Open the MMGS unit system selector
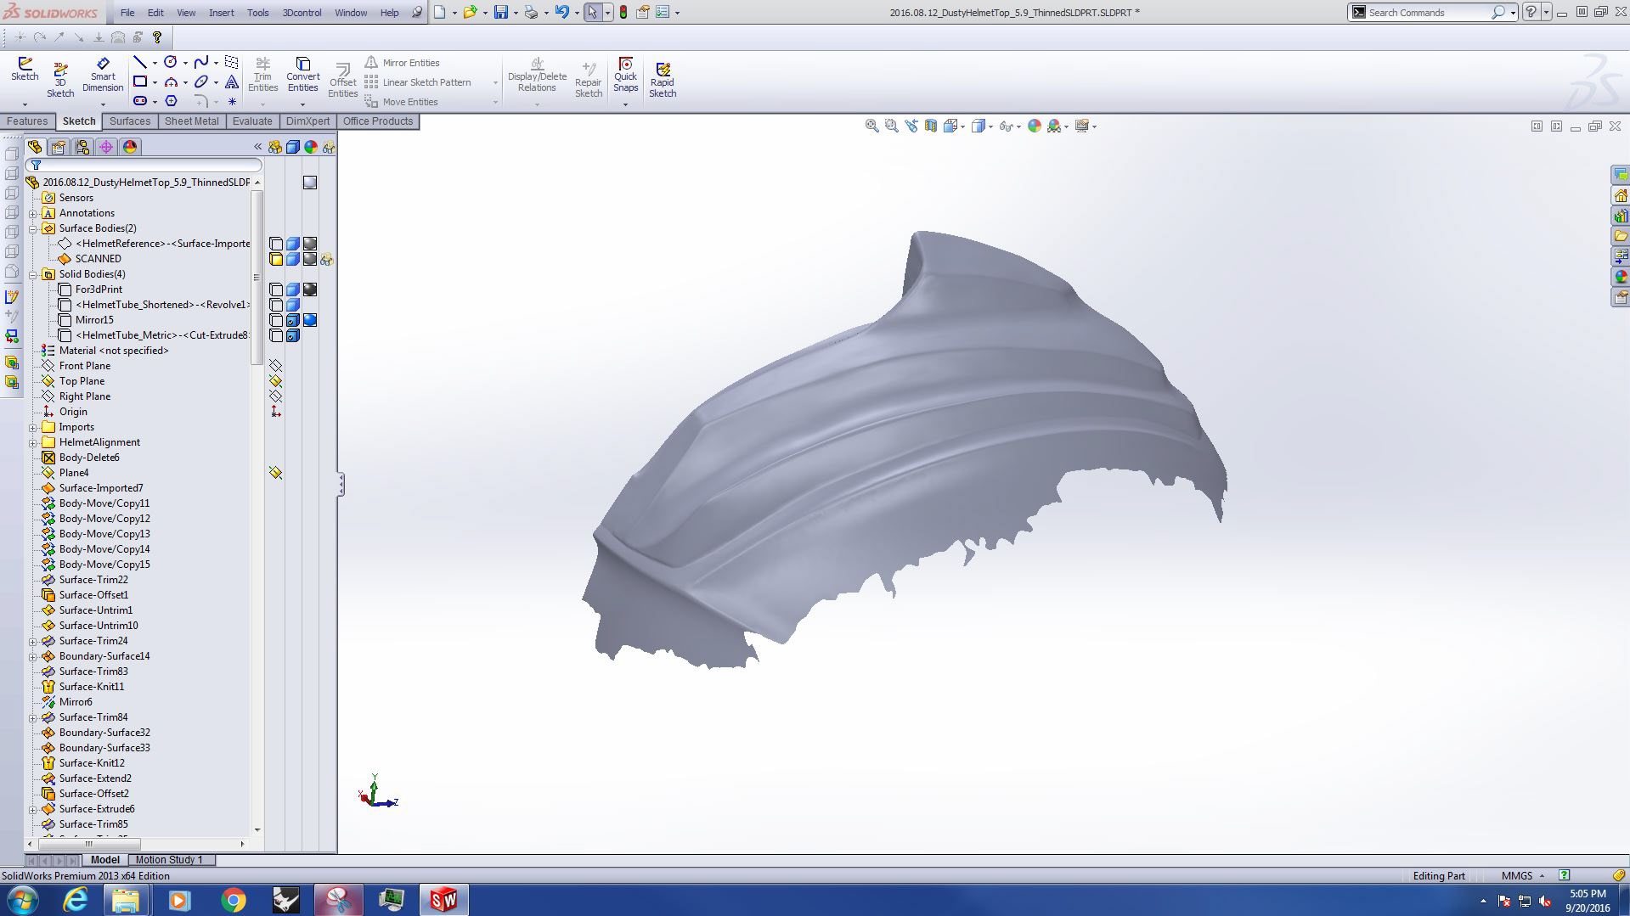Image resolution: width=1630 pixels, height=916 pixels. coord(1523,875)
